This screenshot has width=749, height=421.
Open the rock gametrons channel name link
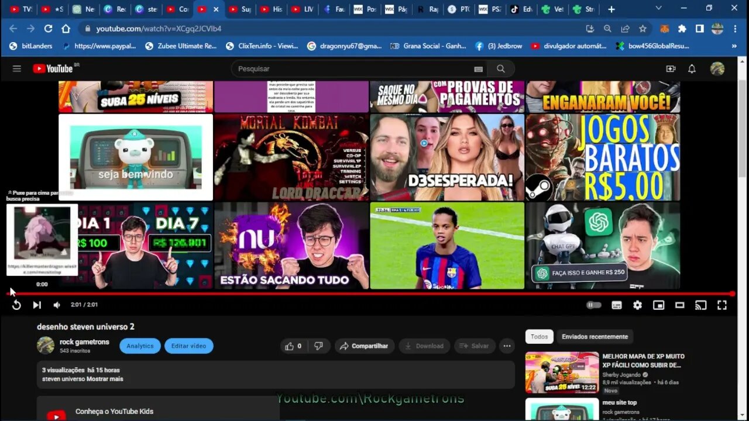(84, 342)
